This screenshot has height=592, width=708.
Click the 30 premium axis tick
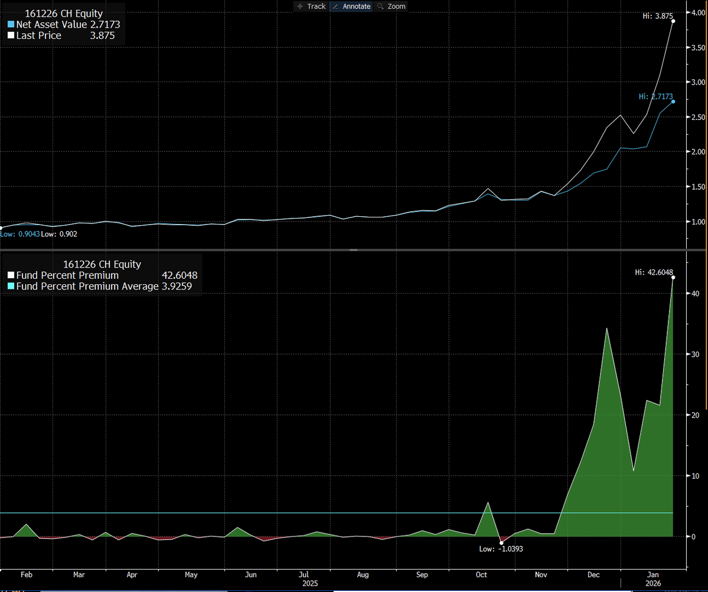(x=696, y=354)
